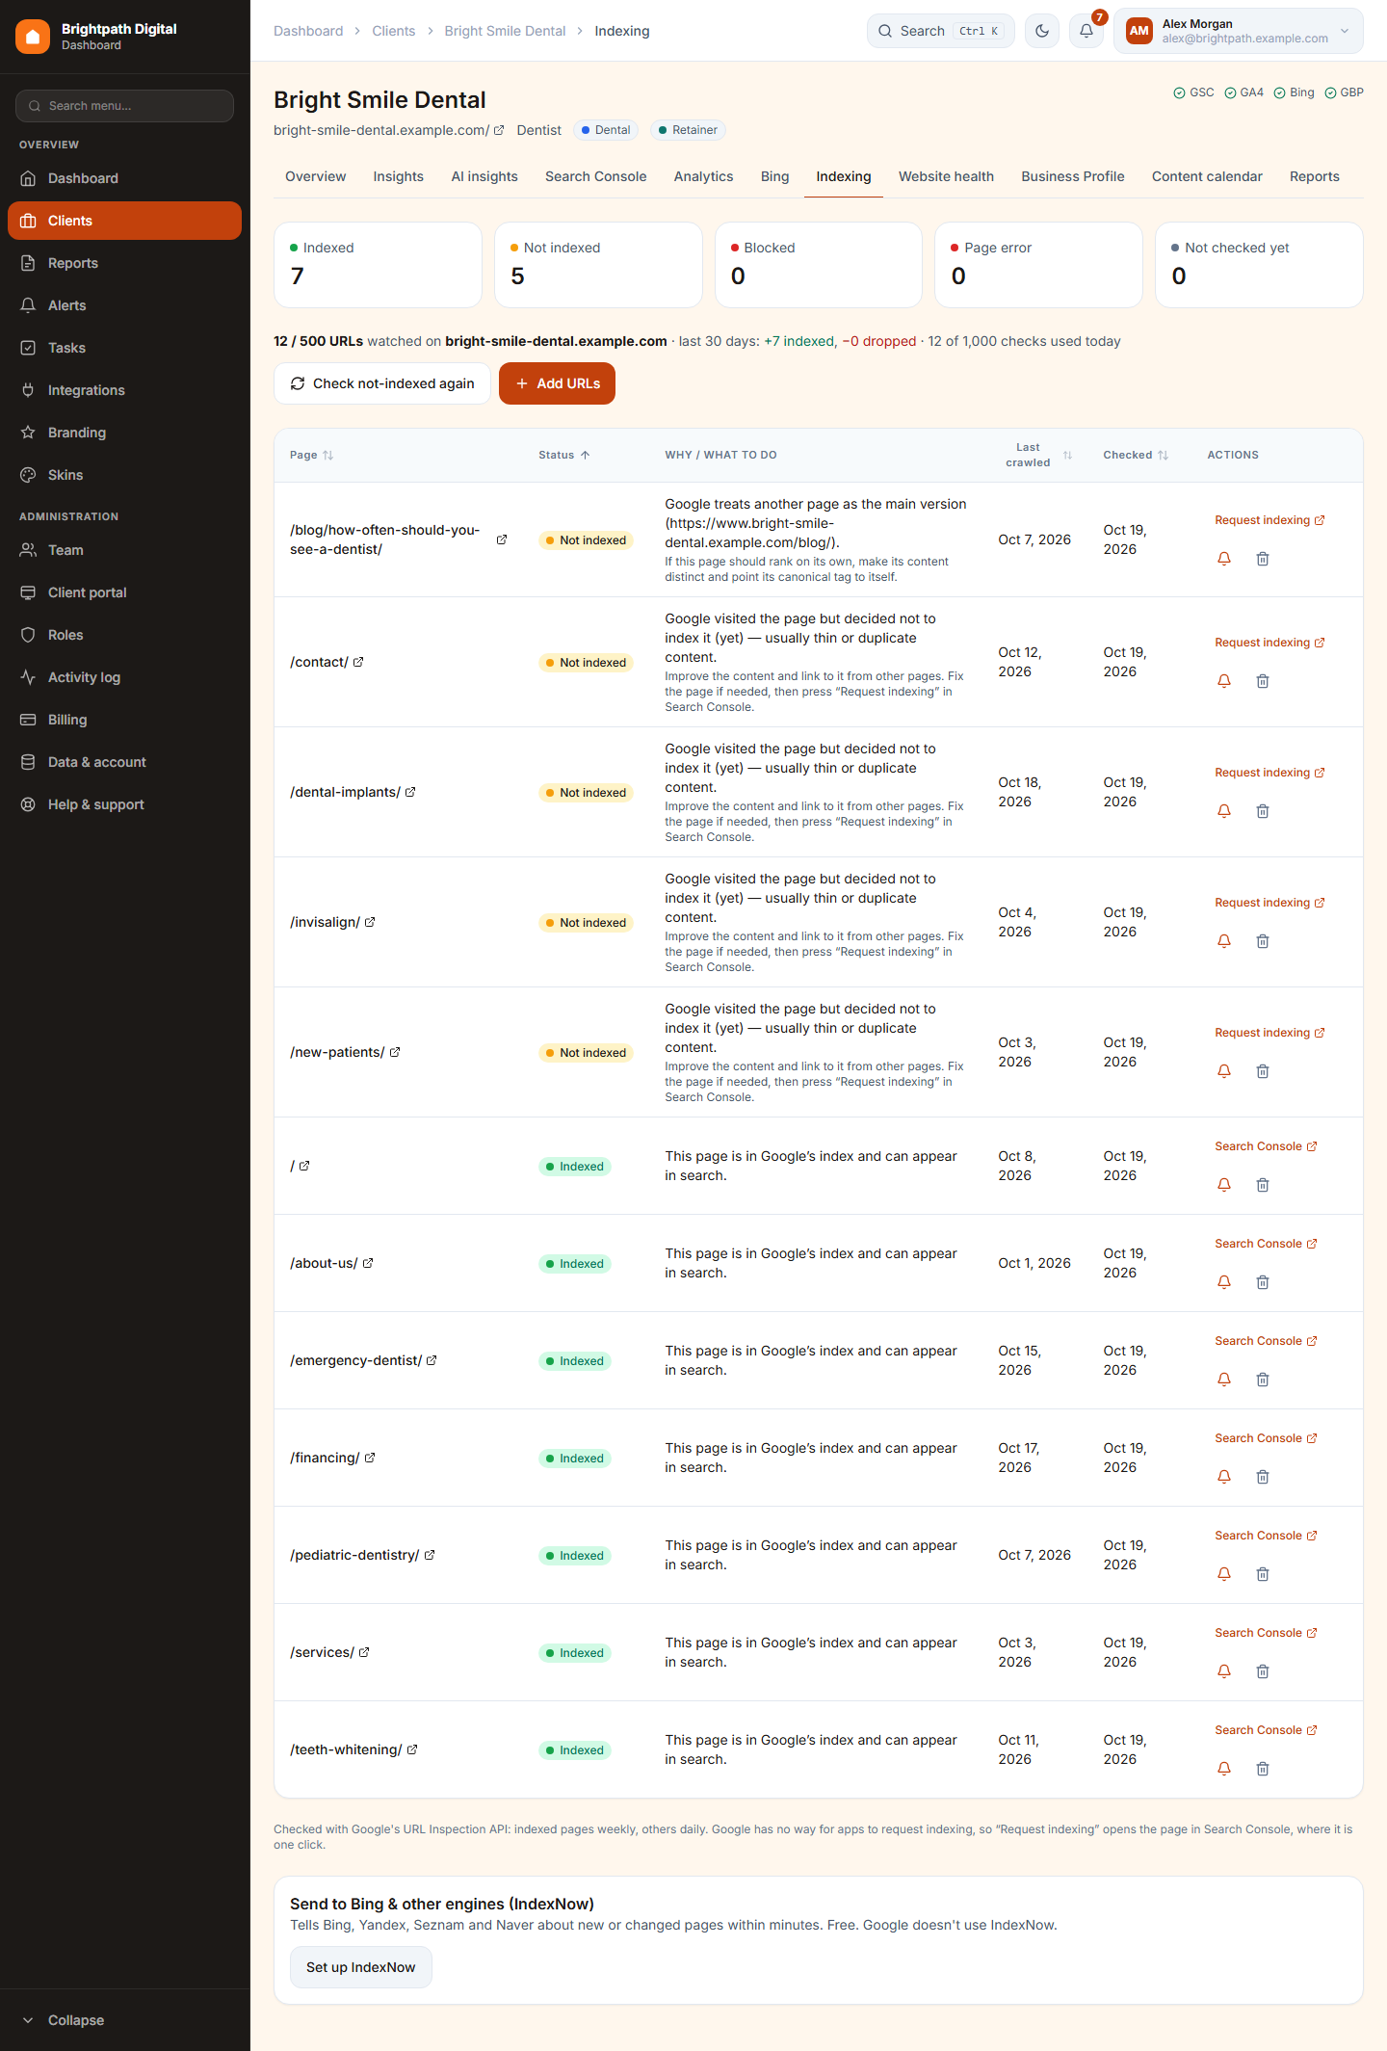Image resolution: width=1387 pixels, height=2051 pixels.
Task: Toggle dark mode with the moon icon
Action: [1042, 31]
